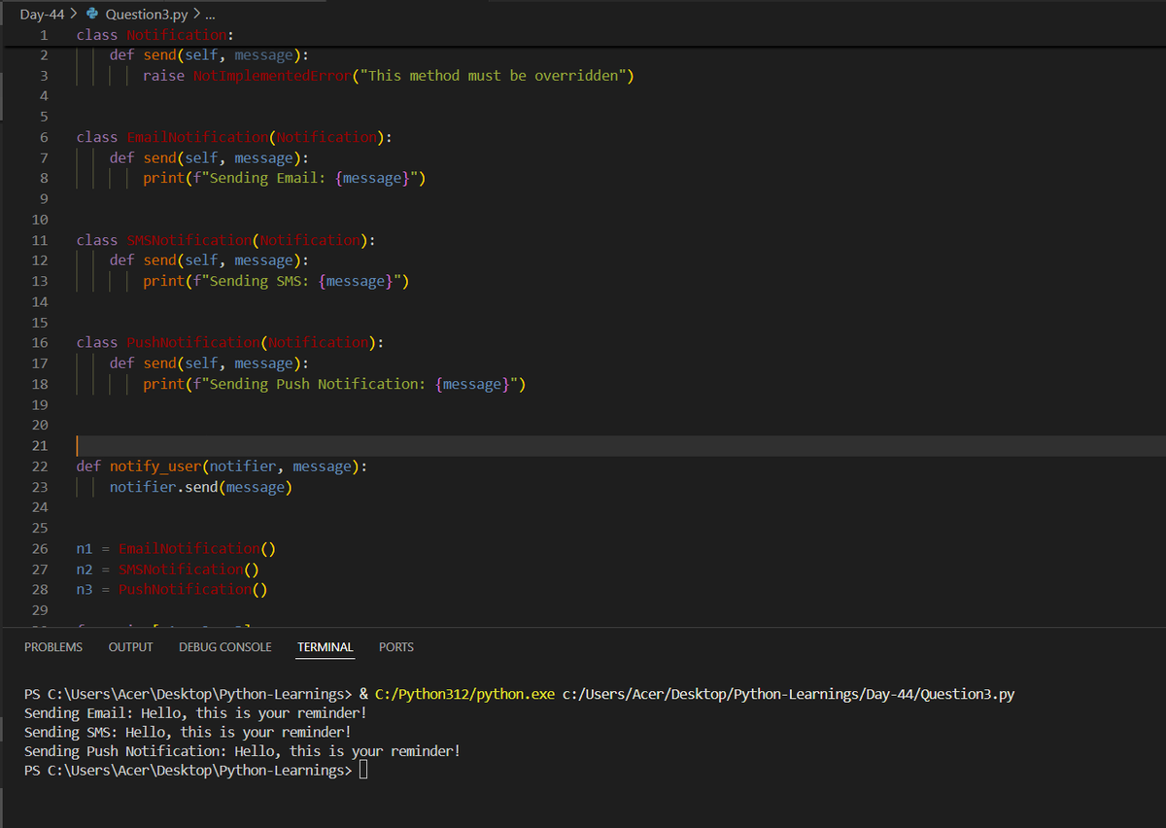Click variable n1 on line 26
This screenshot has width=1166, height=828.
click(85, 549)
